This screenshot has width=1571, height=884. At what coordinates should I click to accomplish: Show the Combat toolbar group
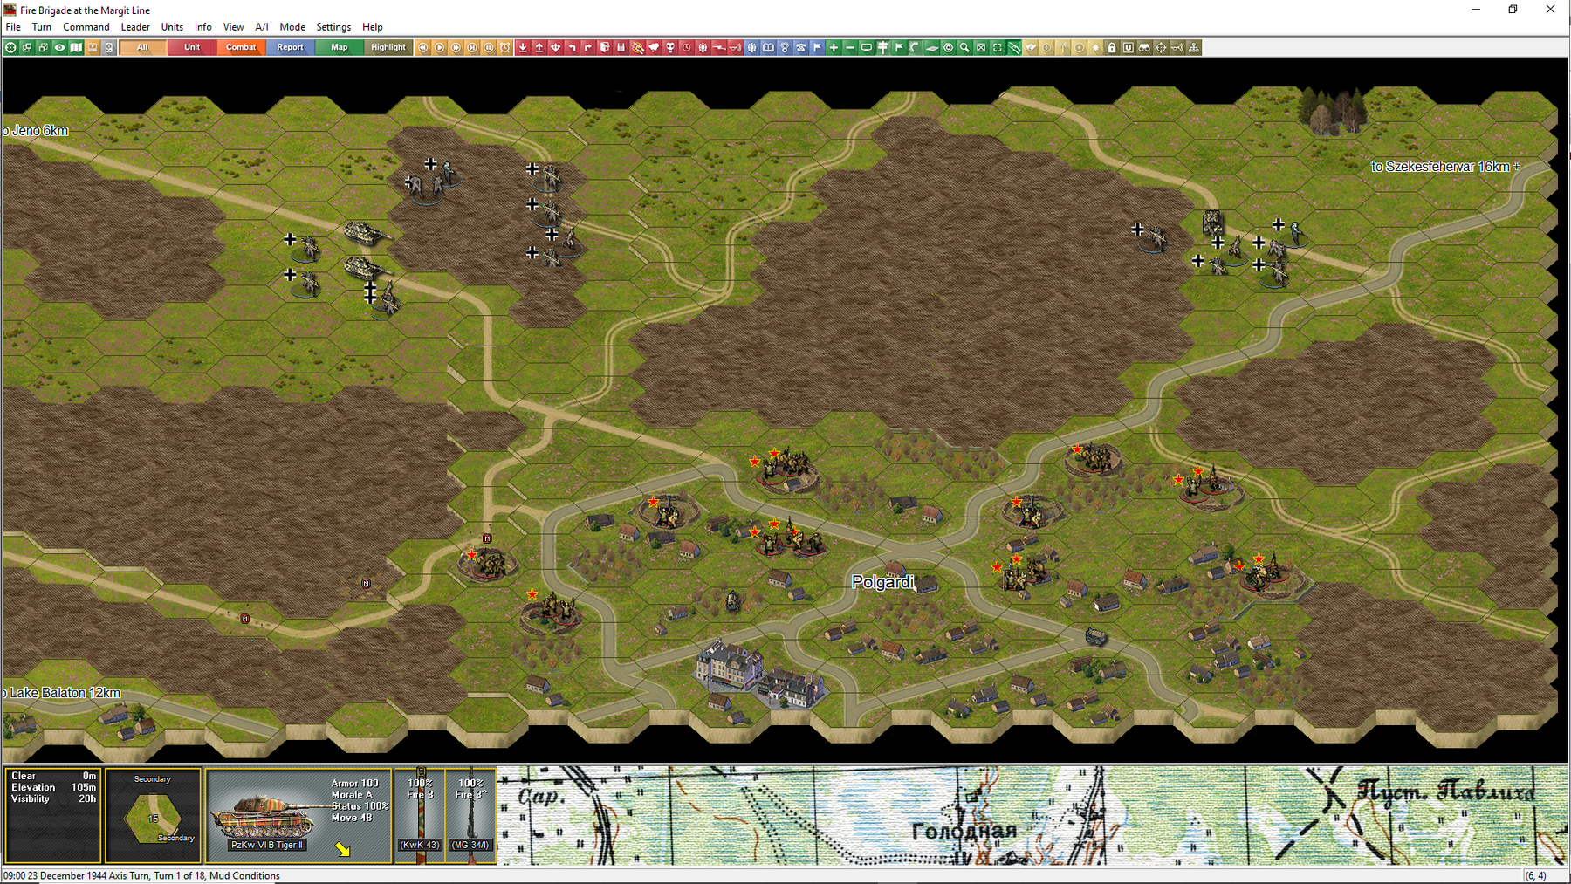point(241,47)
